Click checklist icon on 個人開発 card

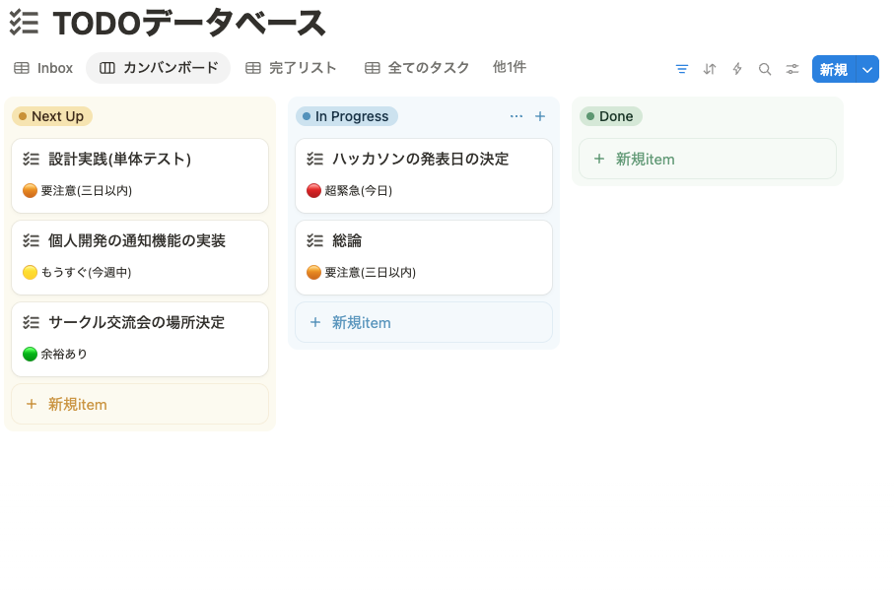[31, 240]
